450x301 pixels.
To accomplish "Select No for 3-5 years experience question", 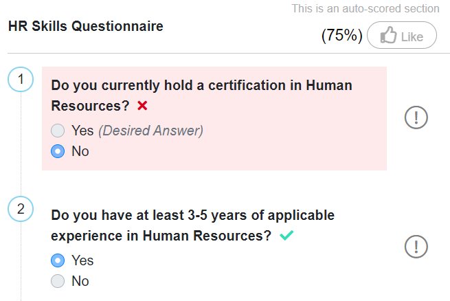I will pos(58,281).
